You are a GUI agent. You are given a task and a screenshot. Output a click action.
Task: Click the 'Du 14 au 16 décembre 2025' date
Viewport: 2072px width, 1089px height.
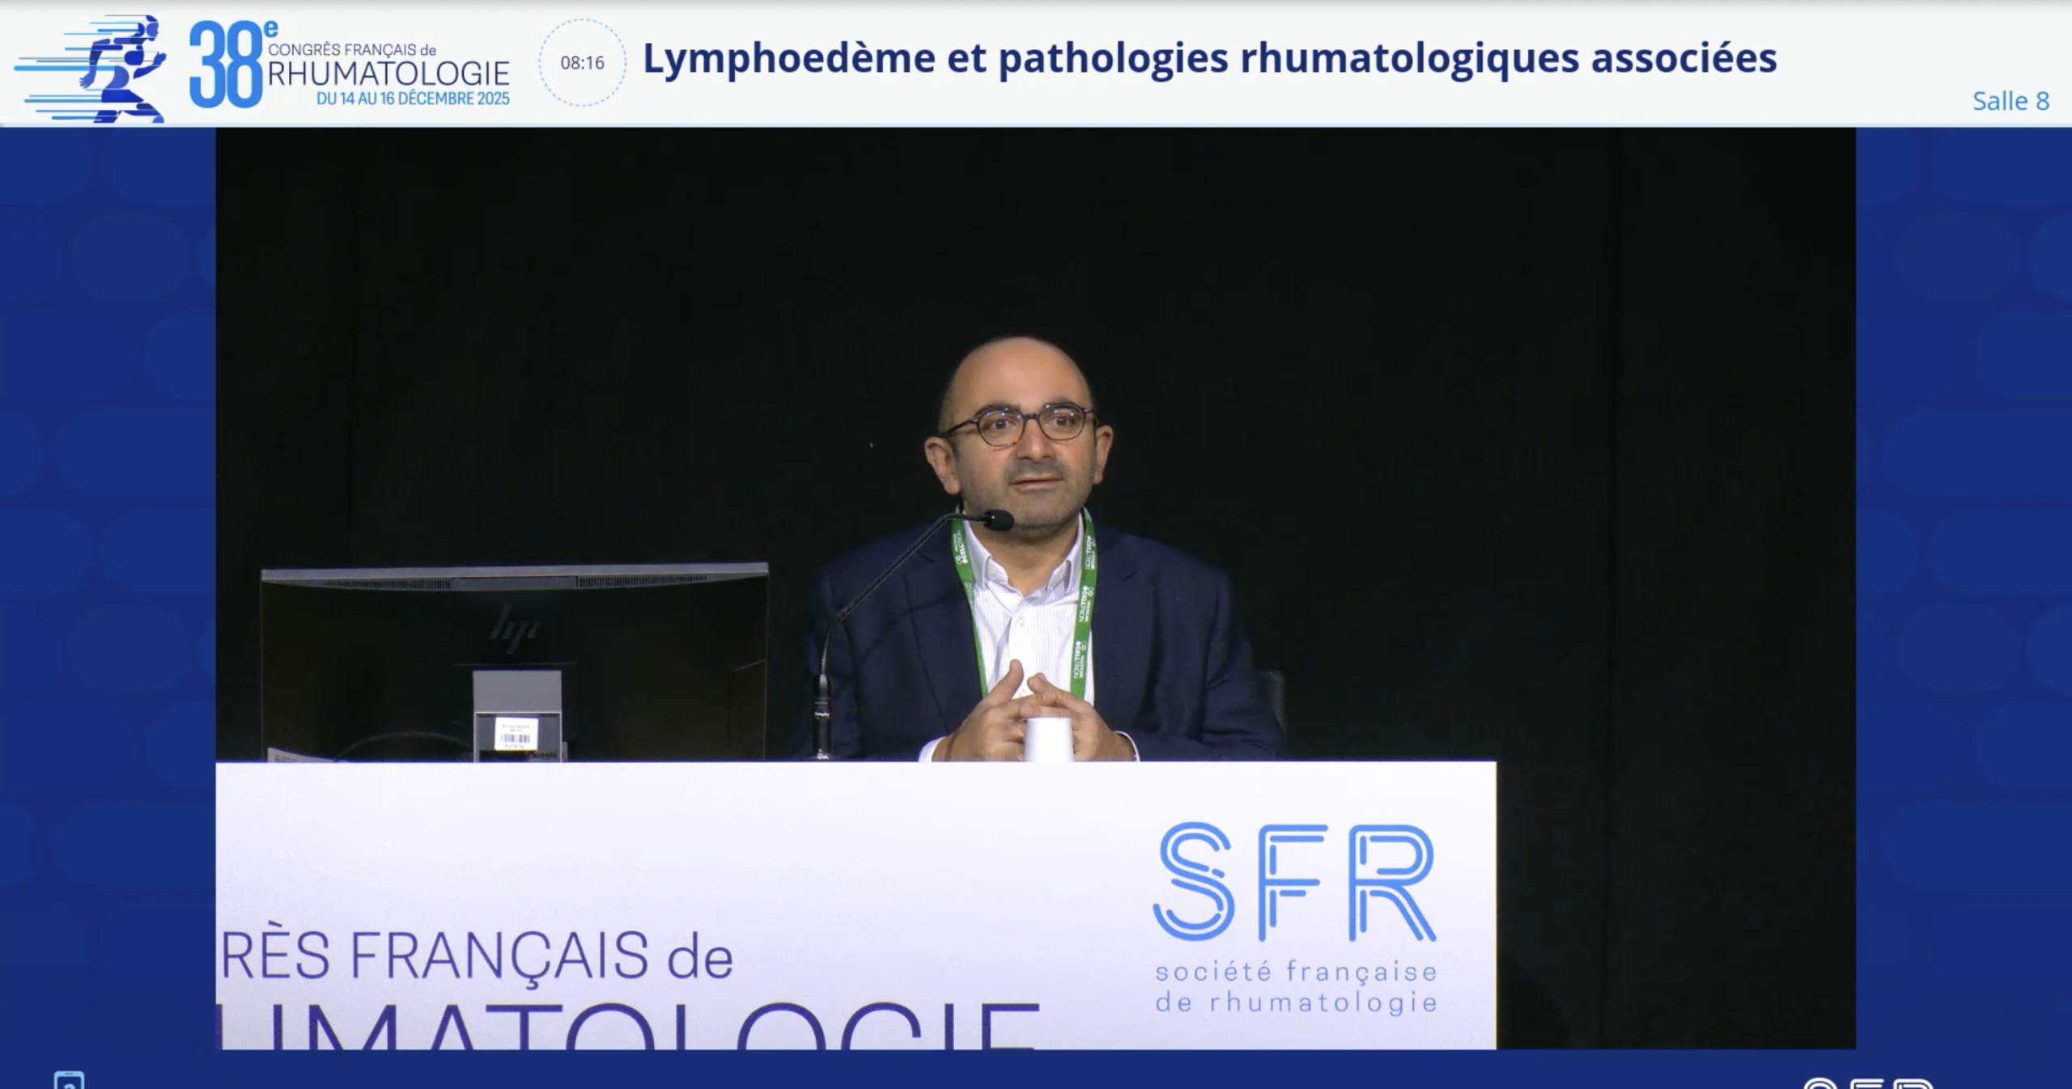413,99
